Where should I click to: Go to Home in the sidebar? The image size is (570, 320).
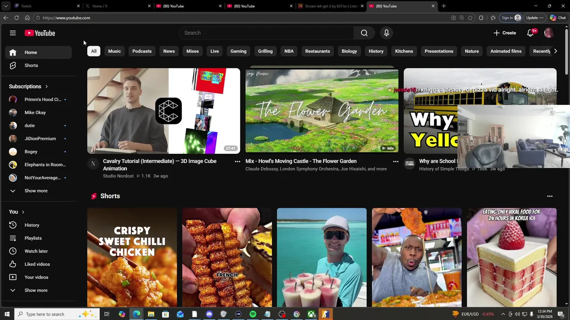(x=39, y=52)
